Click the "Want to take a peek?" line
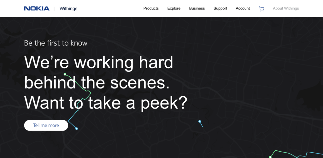323x158 pixels. 106,102
